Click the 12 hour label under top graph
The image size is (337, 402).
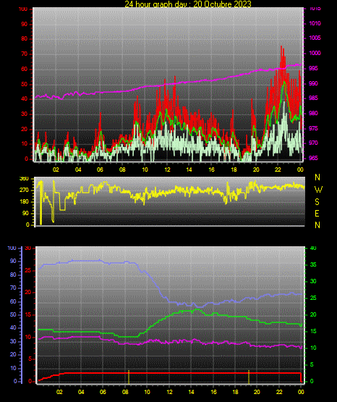point(167,169)
